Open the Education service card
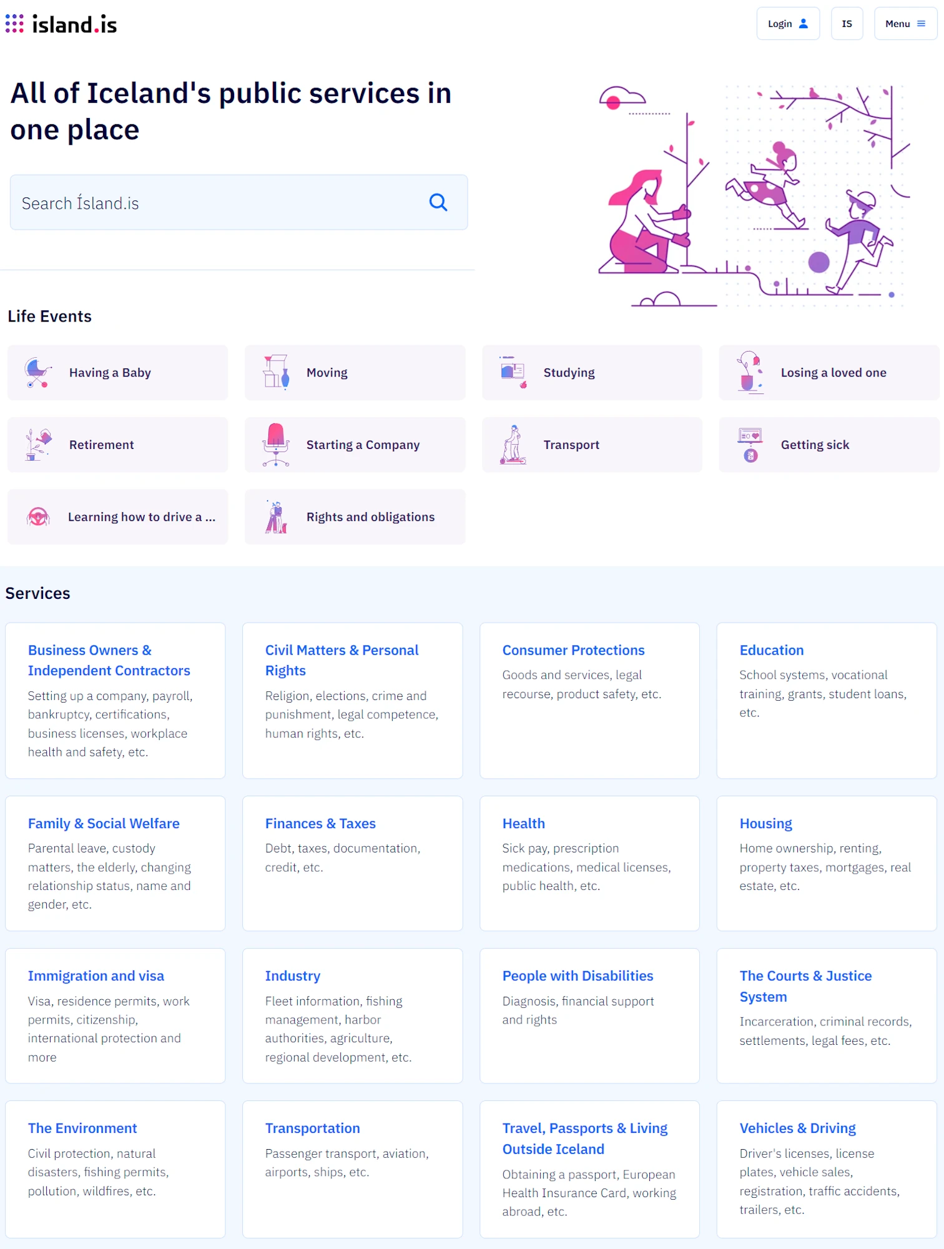 coord(827,701)
